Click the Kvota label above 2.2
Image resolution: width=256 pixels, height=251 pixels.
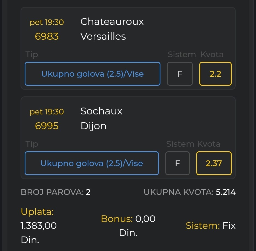(212, 54)
